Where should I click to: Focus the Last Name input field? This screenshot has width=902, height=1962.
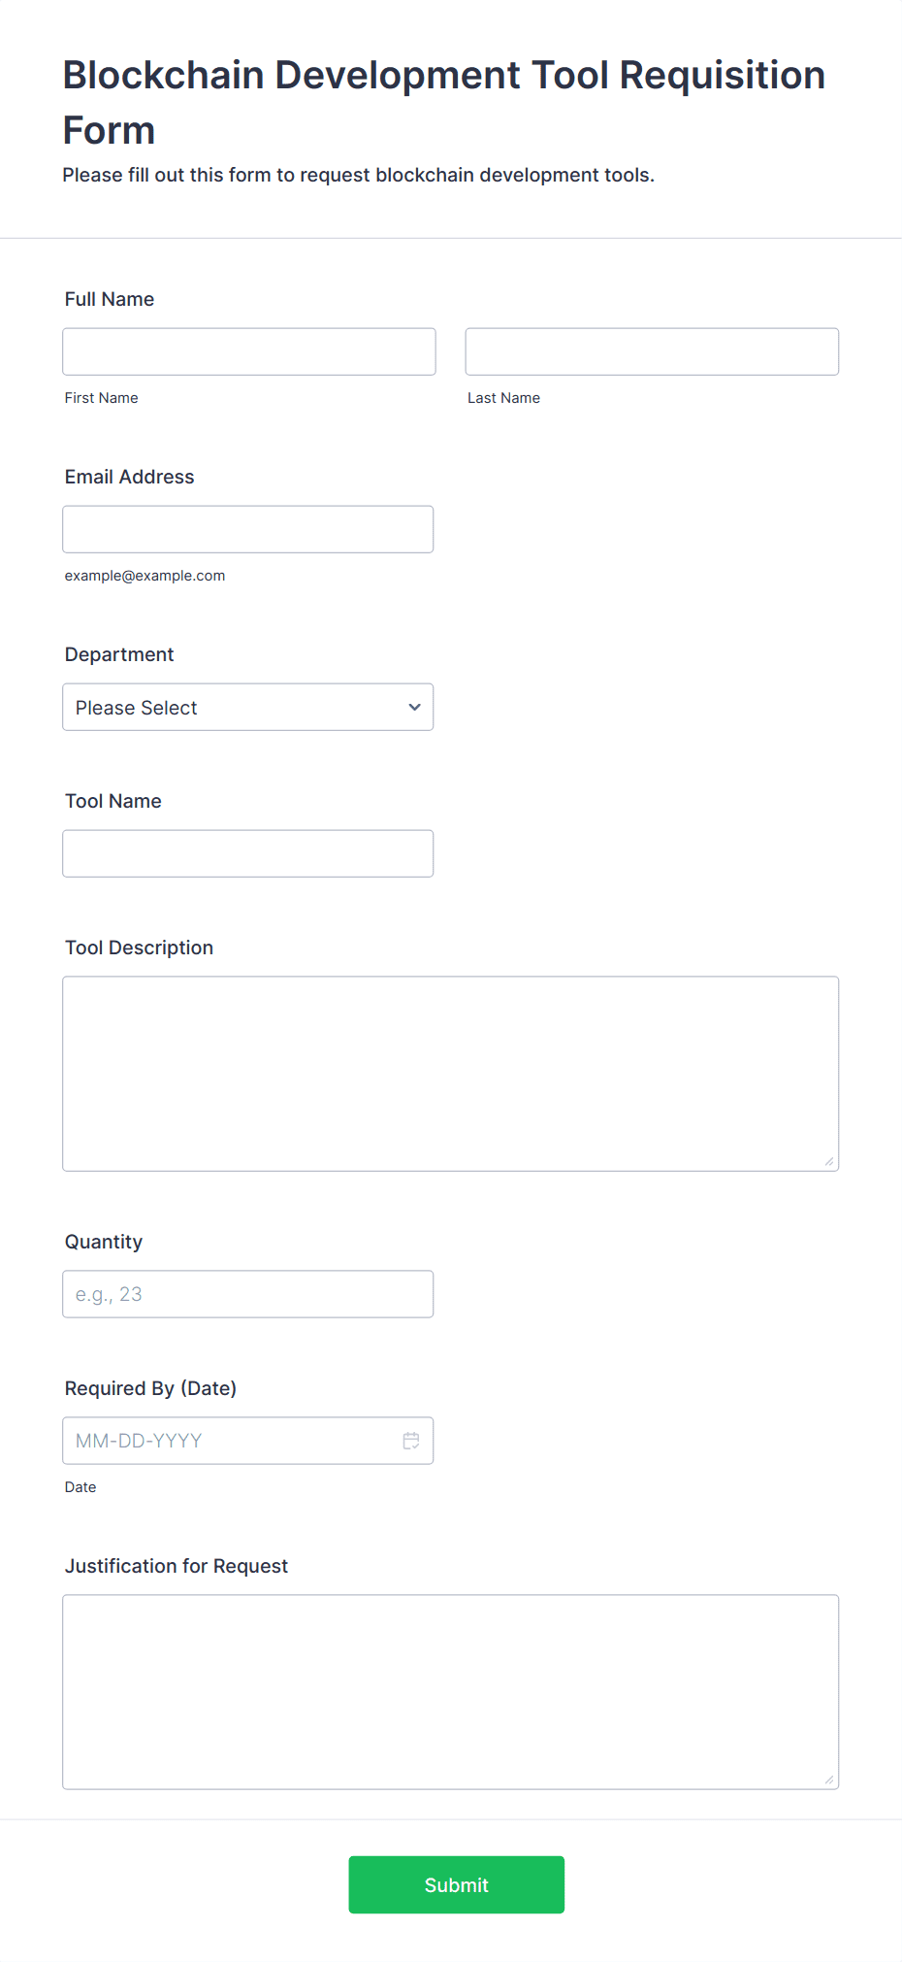pyautogui.click(x=652, y=351)
